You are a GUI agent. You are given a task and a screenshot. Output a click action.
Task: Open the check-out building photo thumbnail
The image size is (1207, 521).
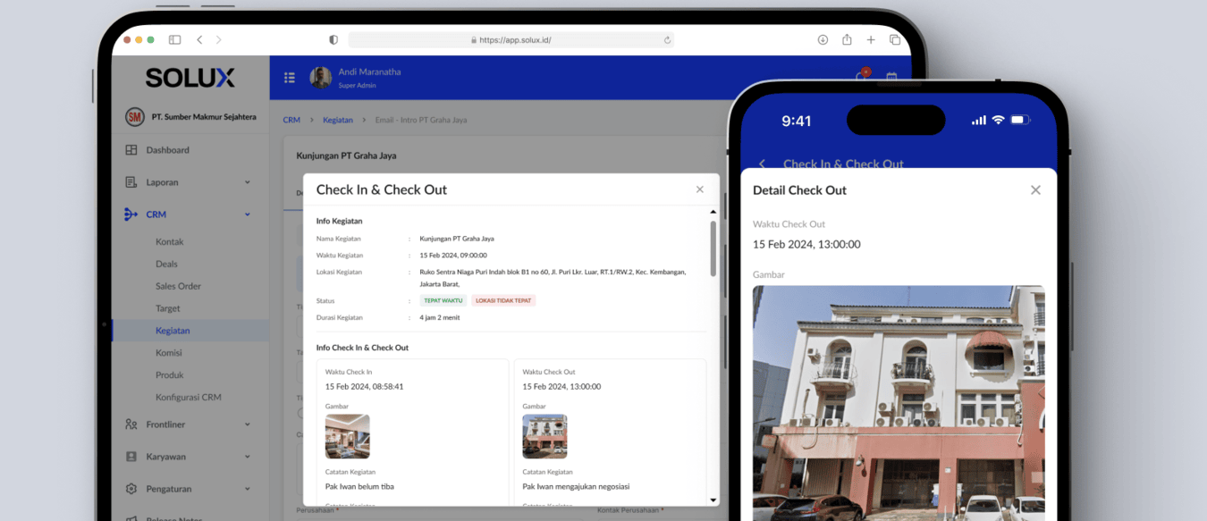point(544,437)
